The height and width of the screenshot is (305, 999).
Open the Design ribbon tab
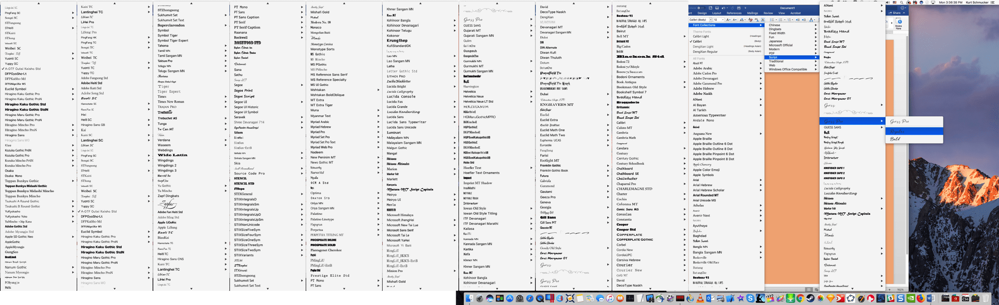pyautogui.click(x=702, y=13)
